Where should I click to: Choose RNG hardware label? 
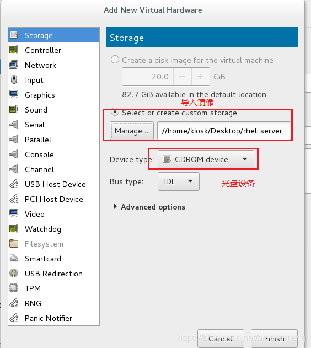pos(33,303)
